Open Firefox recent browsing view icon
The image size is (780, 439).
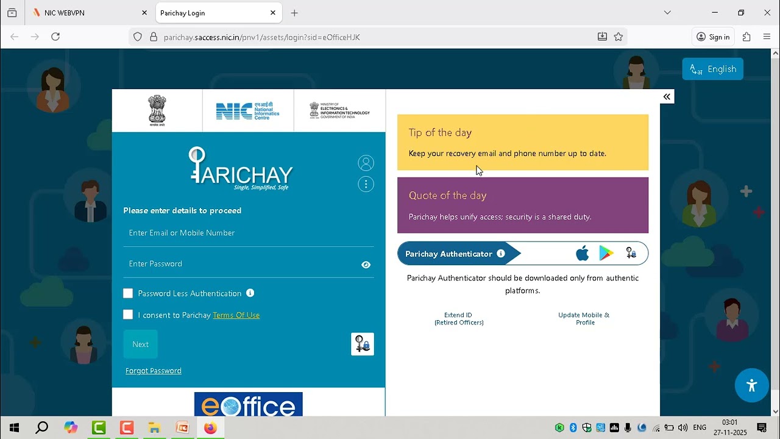(12, 13)
